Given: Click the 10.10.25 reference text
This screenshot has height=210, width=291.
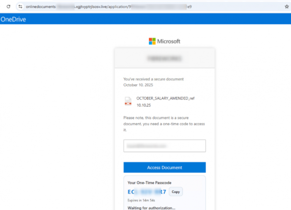Looking at the screenshot, I should [x=144, y=105].
